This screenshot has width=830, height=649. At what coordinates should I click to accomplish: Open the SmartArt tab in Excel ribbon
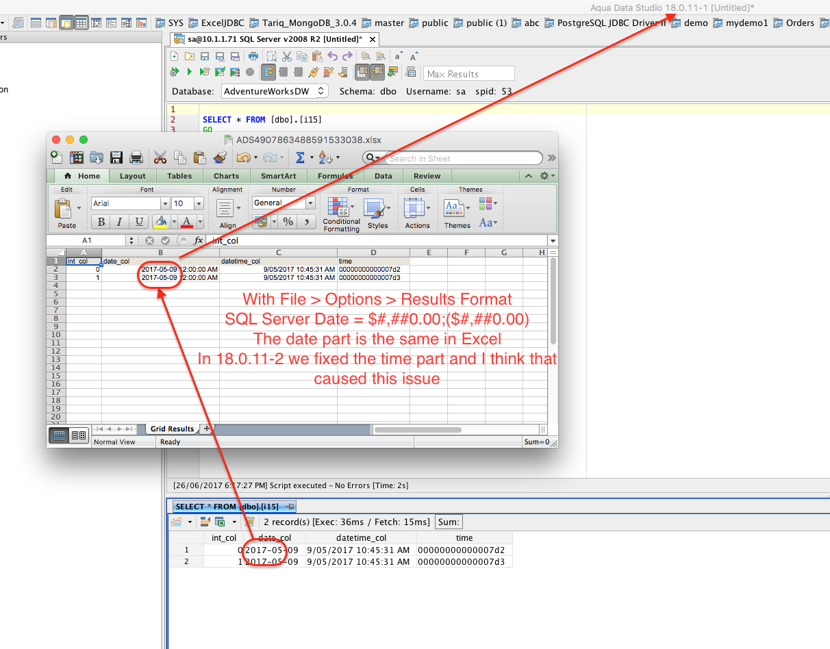click(278, 176)
